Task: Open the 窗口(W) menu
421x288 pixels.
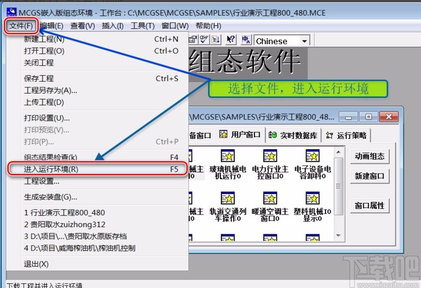Action: [175, 26]
